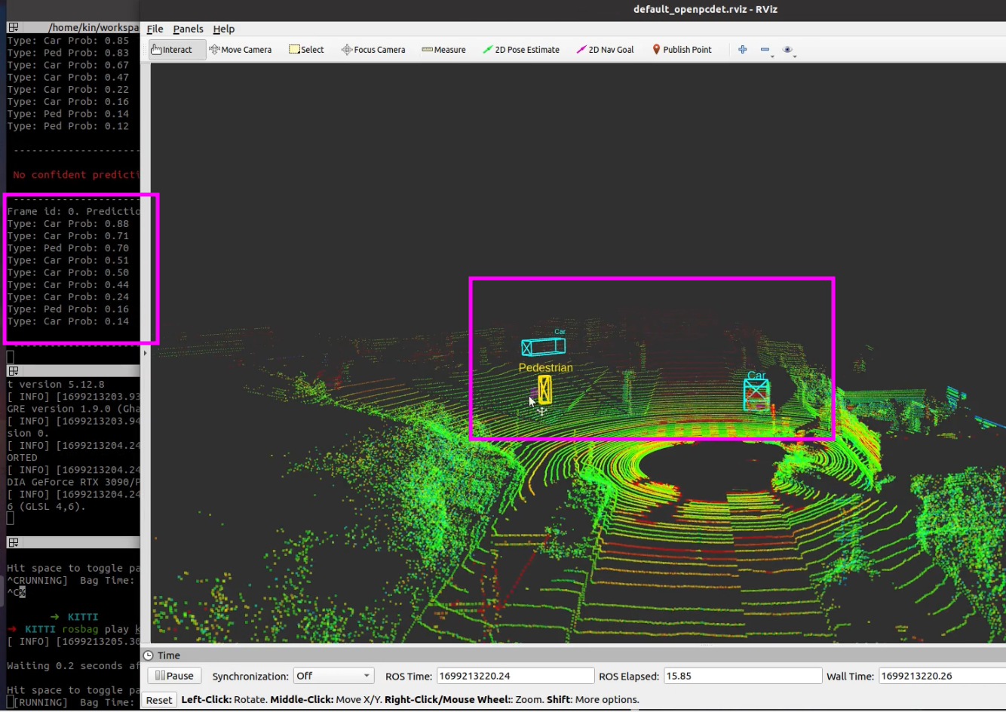This screenshot has width=1006, height=712.
Task: Click terminal line 'Type: Car Prob: 0.51'
Action: tap(68, 260)
